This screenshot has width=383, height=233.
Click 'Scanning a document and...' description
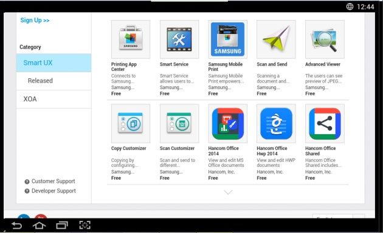273,78
